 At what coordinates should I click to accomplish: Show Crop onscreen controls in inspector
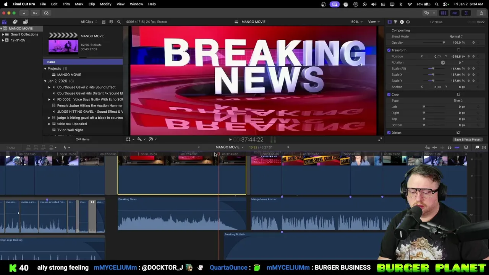[458, 94]
